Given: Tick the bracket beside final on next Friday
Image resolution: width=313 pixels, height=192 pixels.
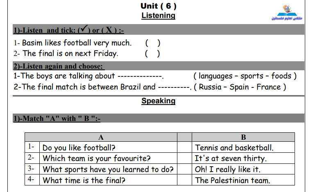Looking at the screenshot, I should [152, 54].
